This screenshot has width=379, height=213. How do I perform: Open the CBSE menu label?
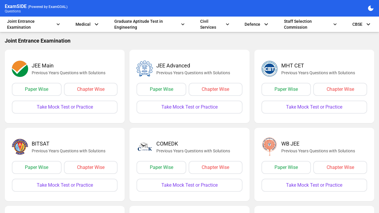[x=357, y=24]
